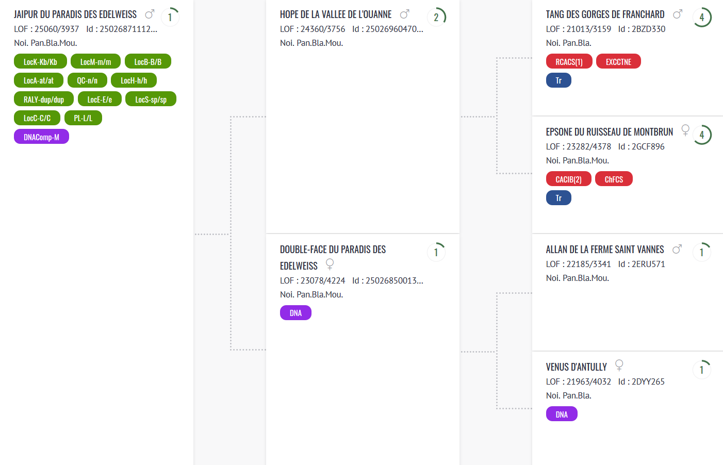The image size is (723, 465).
Task: Click the red ChFCS champion badge
Action: tap(614, 179)
